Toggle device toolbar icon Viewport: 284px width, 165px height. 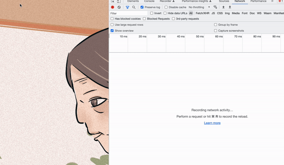[x=119, y=1]
